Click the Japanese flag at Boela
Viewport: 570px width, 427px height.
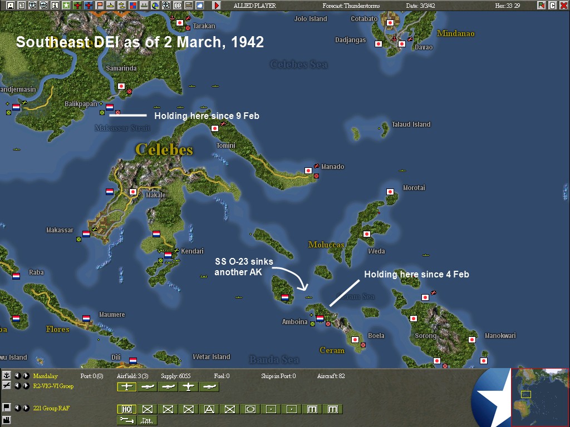tap(355, 340)
